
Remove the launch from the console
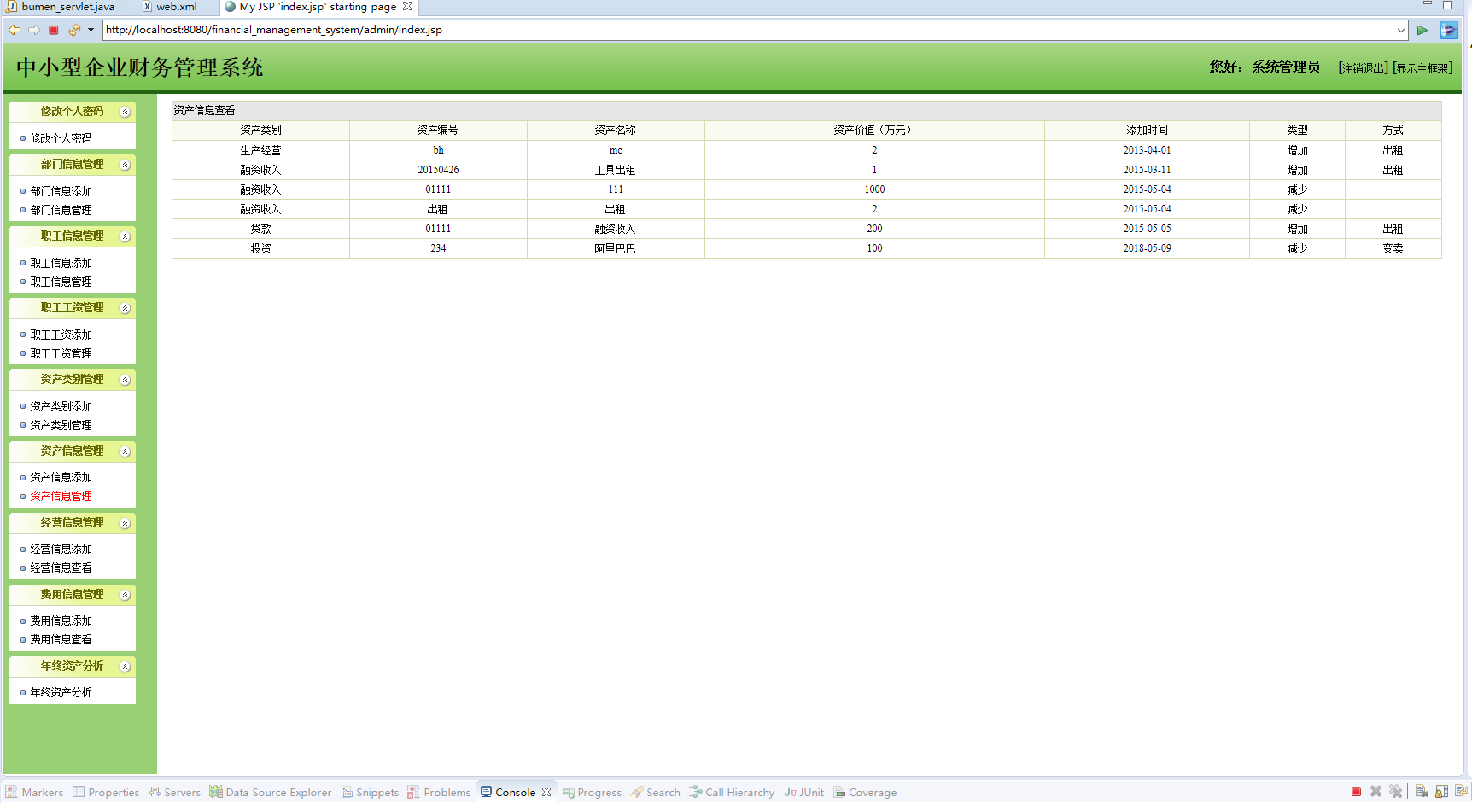coord(1376,792)
